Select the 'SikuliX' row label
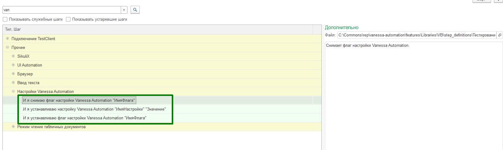The image size is (503, 150). (23, 56)
